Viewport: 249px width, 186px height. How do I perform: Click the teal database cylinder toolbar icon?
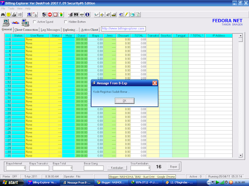[132, 15]
